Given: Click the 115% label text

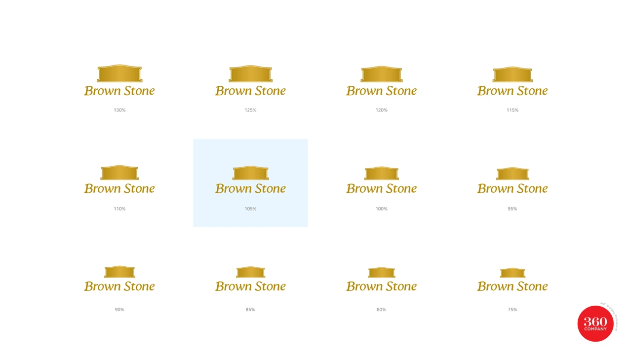Looking at the screenshot, I should [x=513, y=110].
